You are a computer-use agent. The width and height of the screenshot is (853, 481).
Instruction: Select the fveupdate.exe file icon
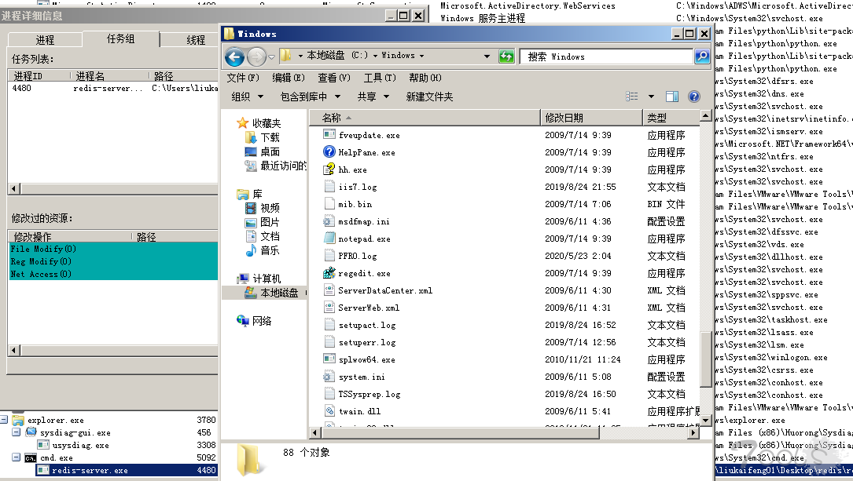(x=329, y=135)
